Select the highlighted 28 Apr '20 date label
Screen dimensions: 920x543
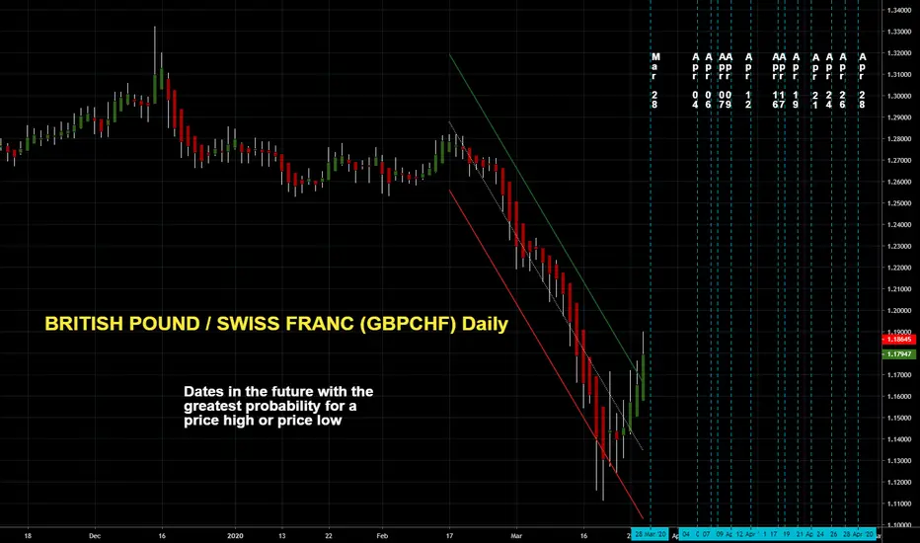coord(859,534)
